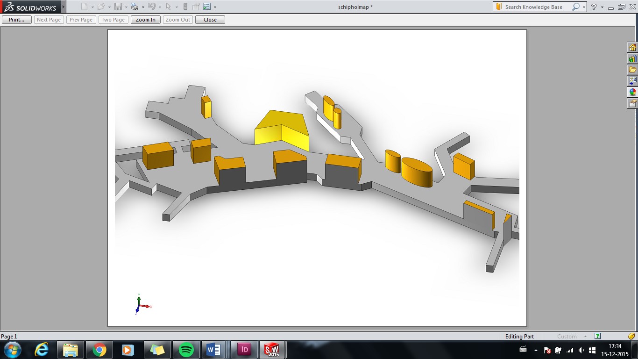This screenshot has width=638, height=359.
Task: Open Adobe InDesign from taskbar
Action: click(244, 350)
